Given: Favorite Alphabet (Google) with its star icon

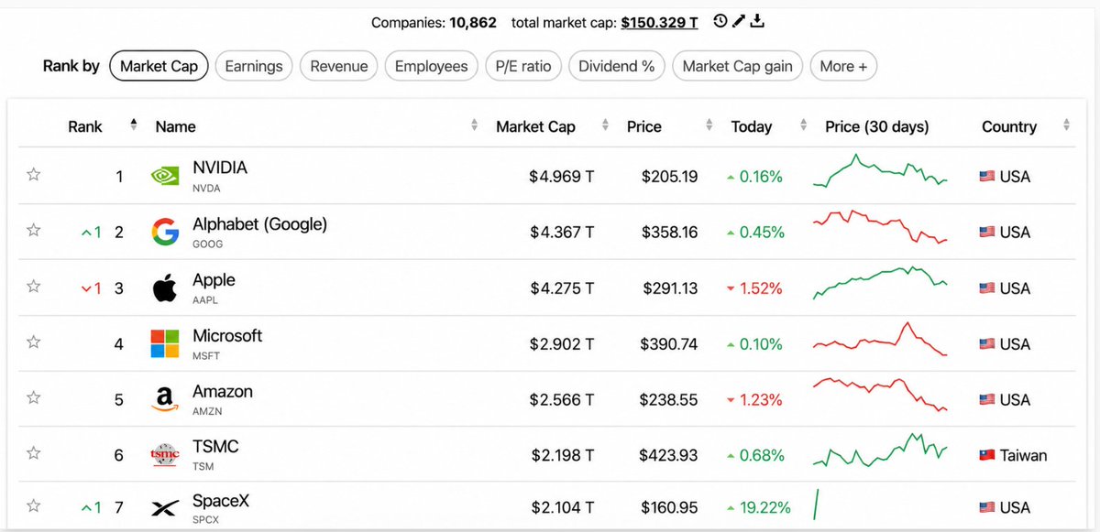Looking at the screenshot, I should point(34,231).
